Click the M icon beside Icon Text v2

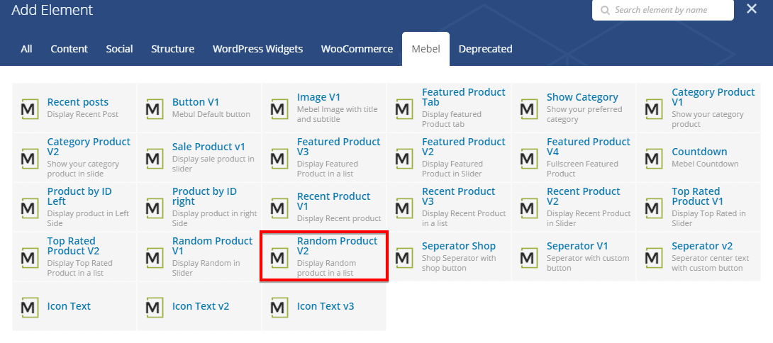click(x=155, y=307)
